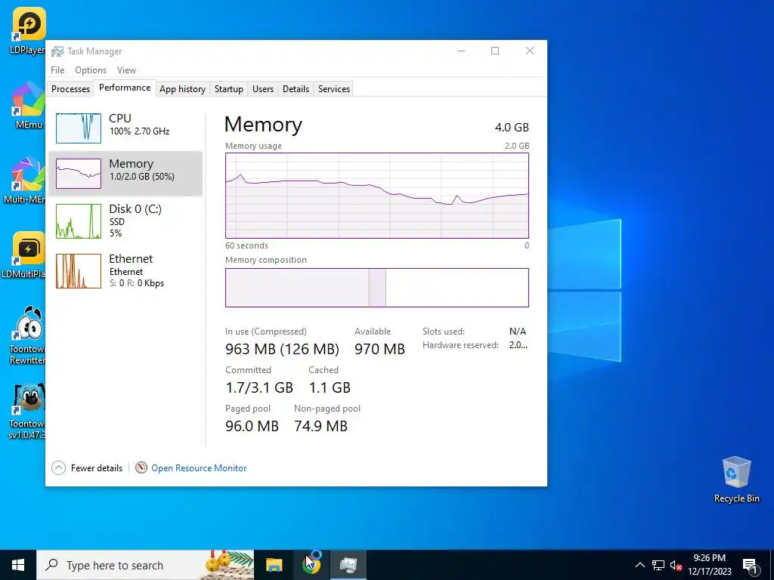Collapse view with Fewer details arrow
This screenshot has width=774, height=580.
pos(58,467)
